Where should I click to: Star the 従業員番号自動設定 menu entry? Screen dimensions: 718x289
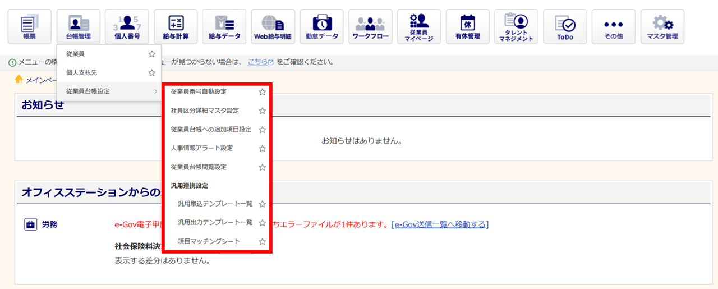[x=262, y=92]
